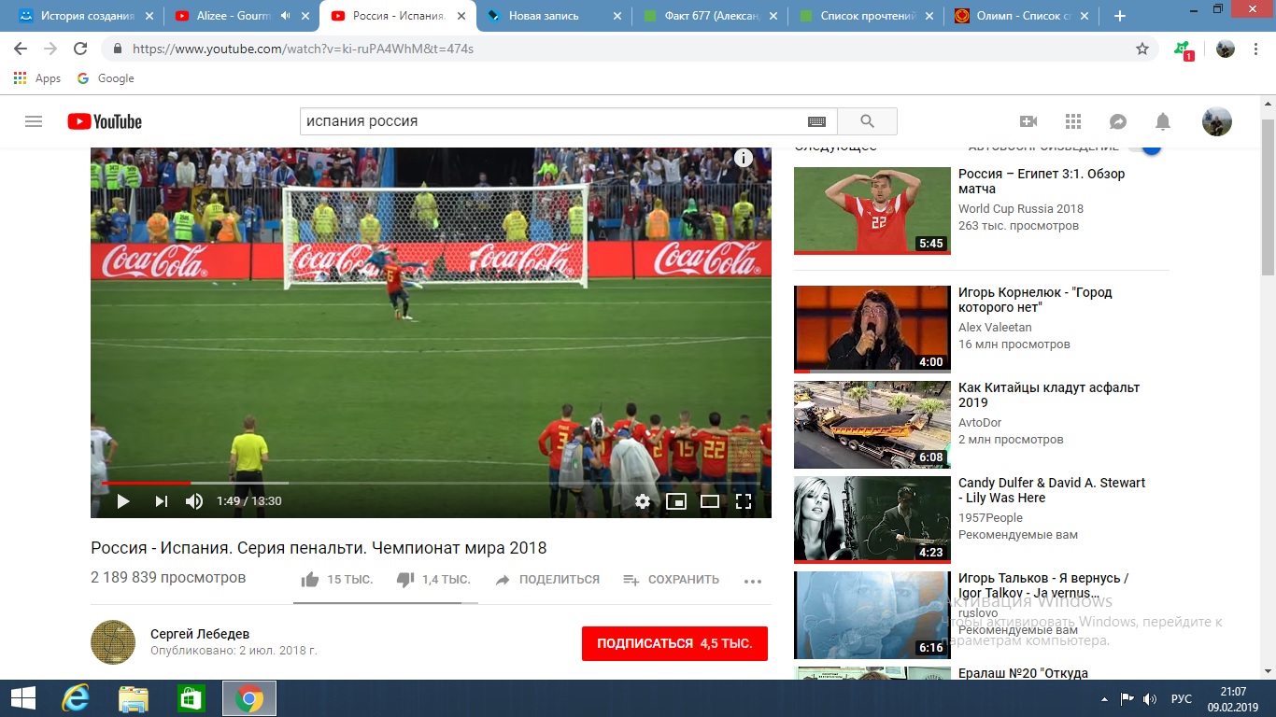Go back in browser history
Viewport: 1276px width, 717px height.
[x=21, y=49]
